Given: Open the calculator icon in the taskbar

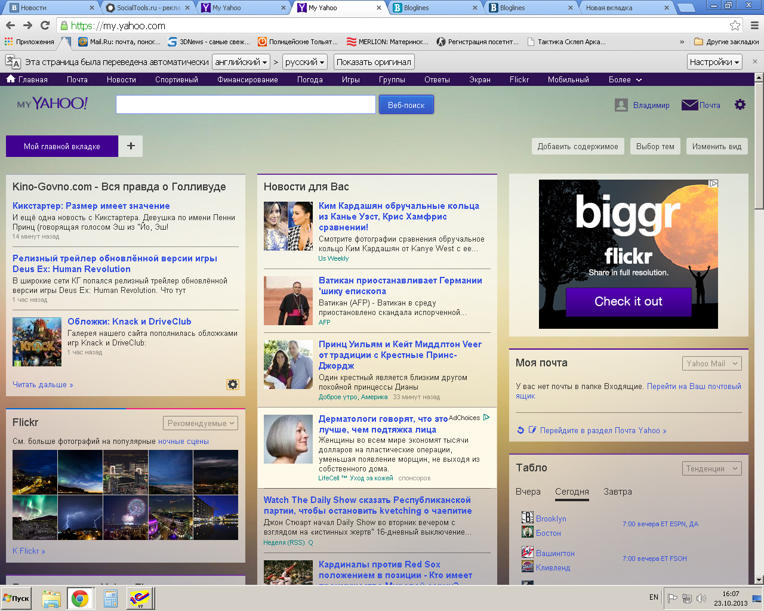Looking at the screenshot, I should click(x=110, y=598).
